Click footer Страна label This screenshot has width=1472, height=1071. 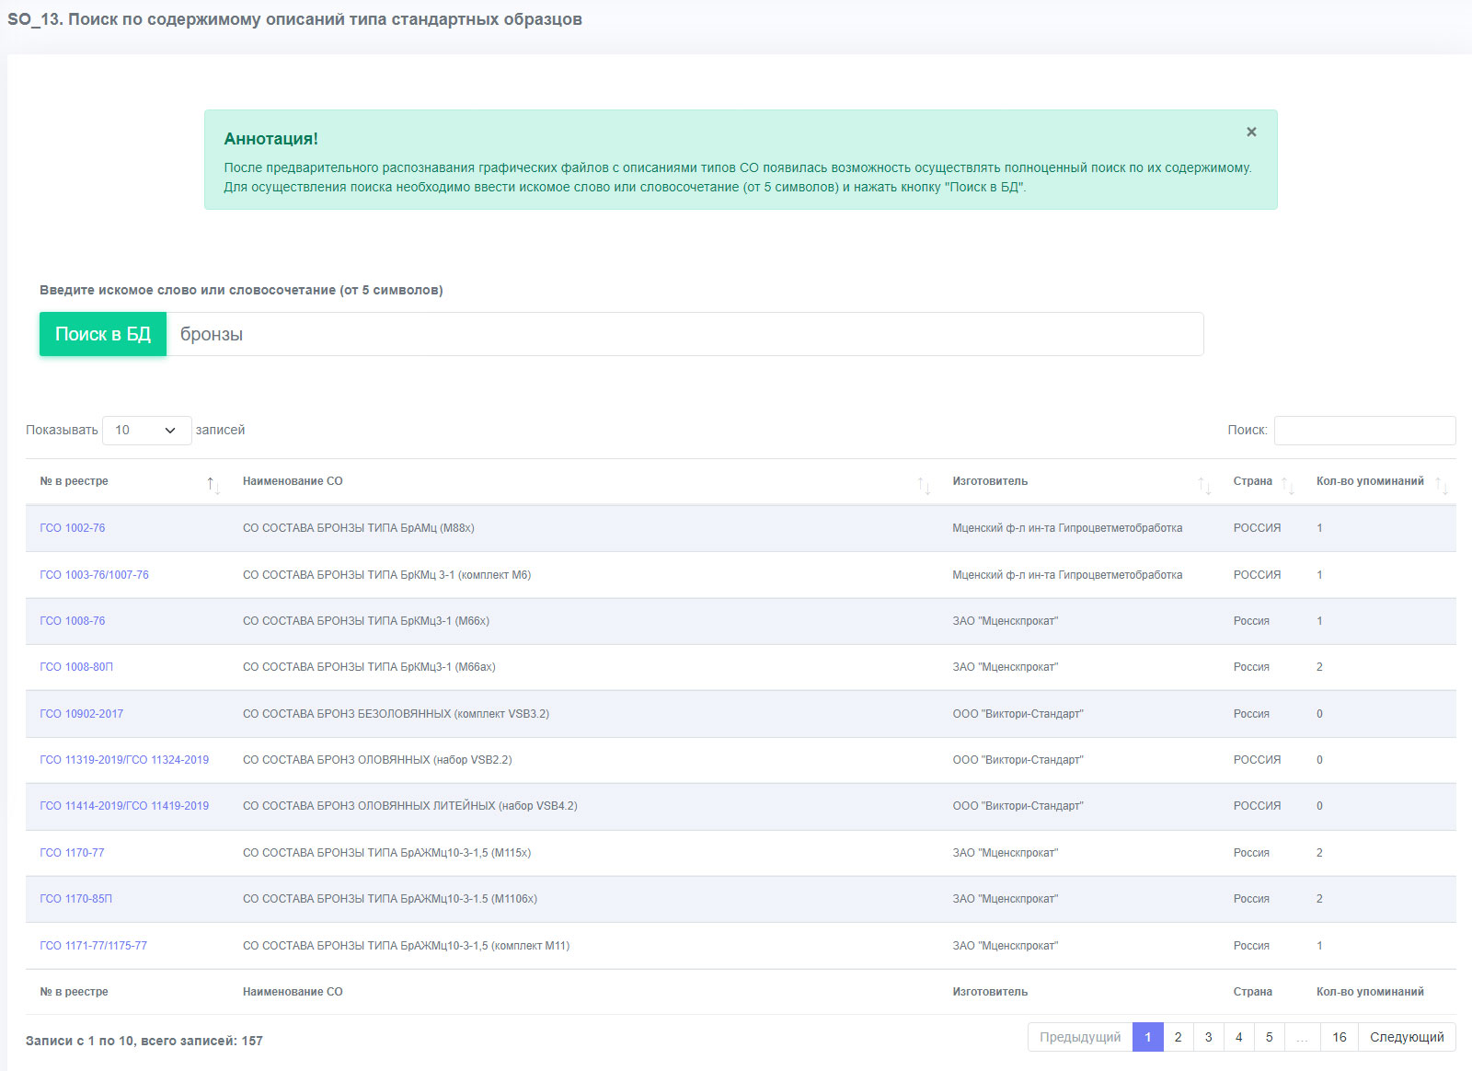1253,992
